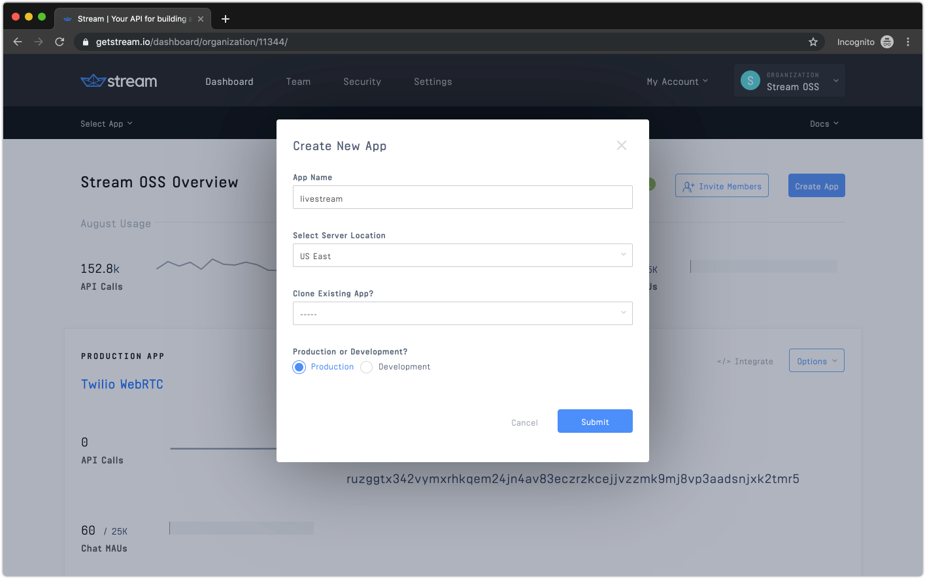
Task: Click the Invite Members button
Action: pyautogui.click(x=722, y=185)
